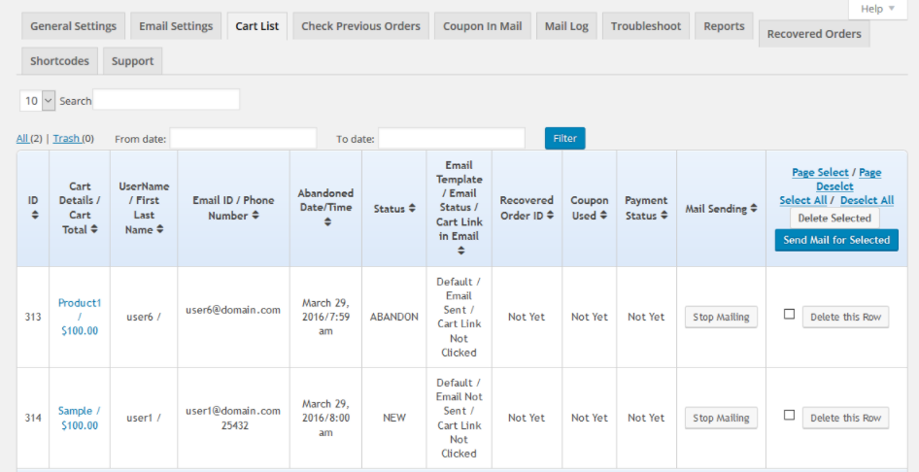Tick the checkbox for cart row 313
This screenshot has height=472, width=919.
point(790,314)
